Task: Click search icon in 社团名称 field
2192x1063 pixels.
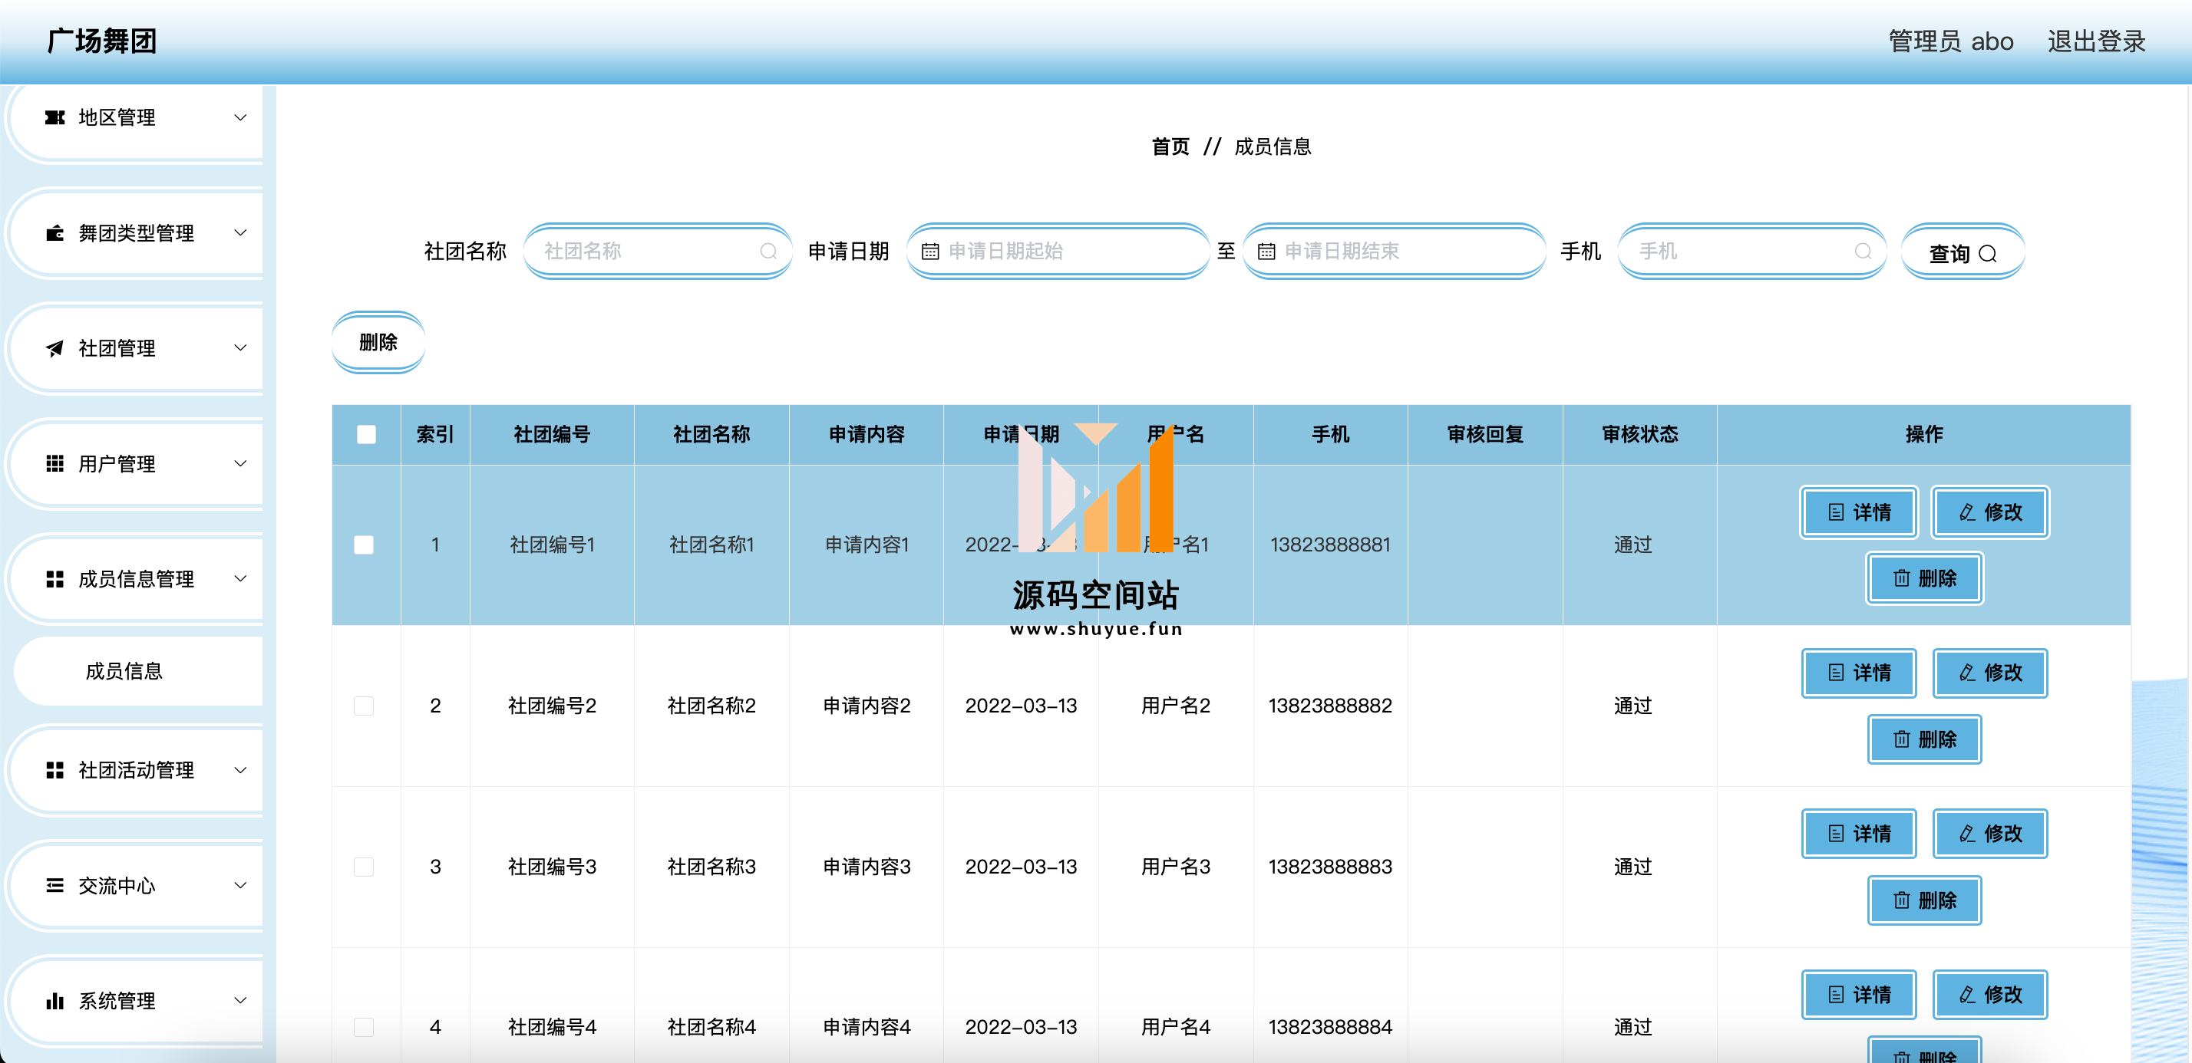Action: pyautogui.click(x=768, y=251)
